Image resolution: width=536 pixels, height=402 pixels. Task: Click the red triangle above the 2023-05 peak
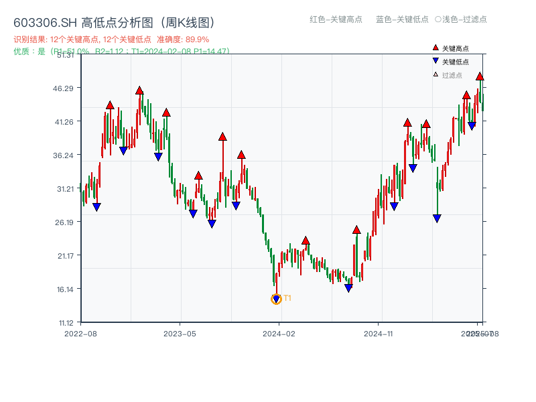pos(165,111)
